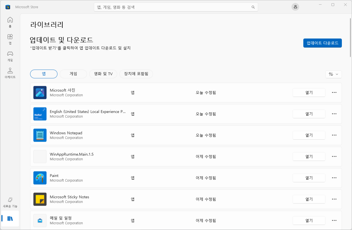Select the Library icon in sidebar
Viewport: 352px width, 230px height.
(10, 218)
